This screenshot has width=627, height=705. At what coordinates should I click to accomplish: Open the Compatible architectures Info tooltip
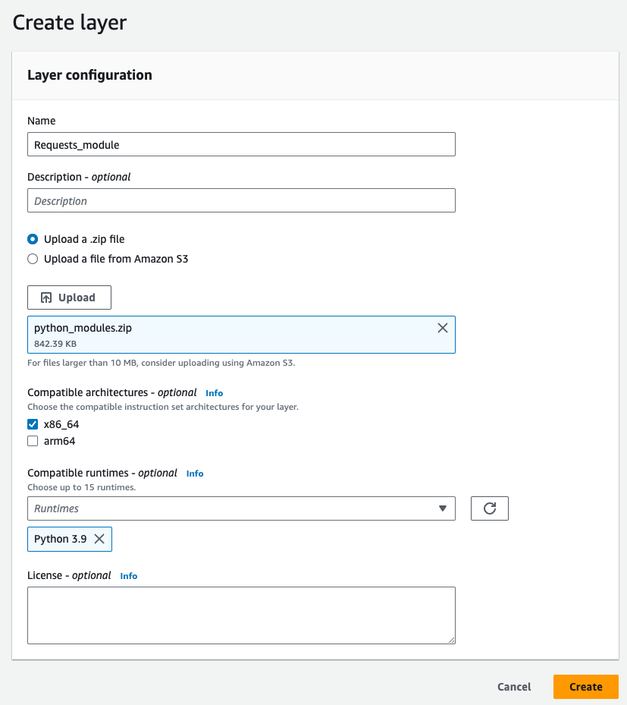coord(214,392)
